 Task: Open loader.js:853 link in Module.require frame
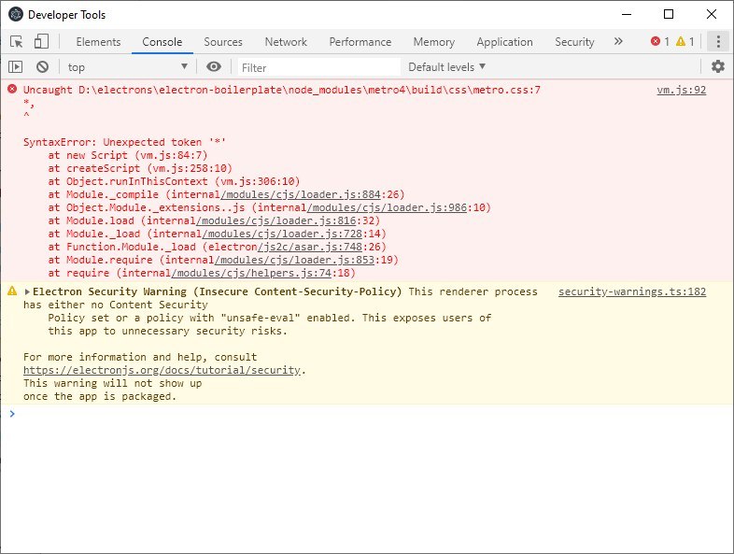[294, 260]
